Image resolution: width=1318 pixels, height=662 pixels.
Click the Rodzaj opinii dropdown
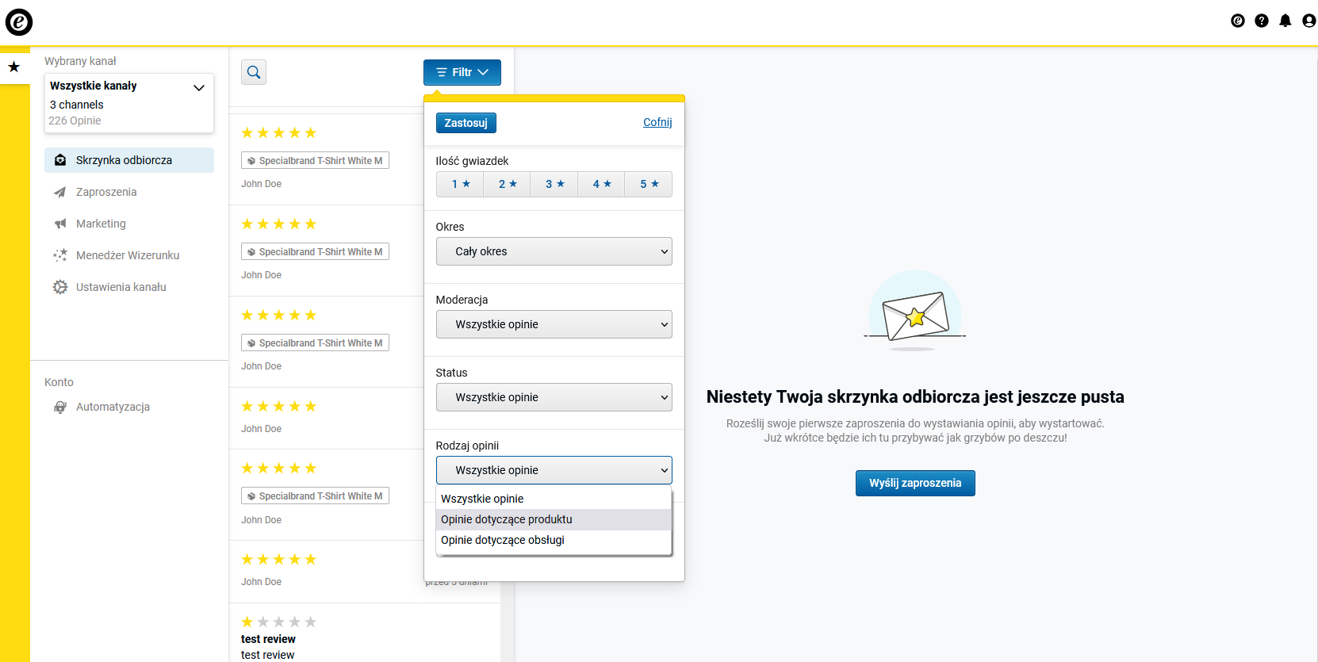point(554,470)
